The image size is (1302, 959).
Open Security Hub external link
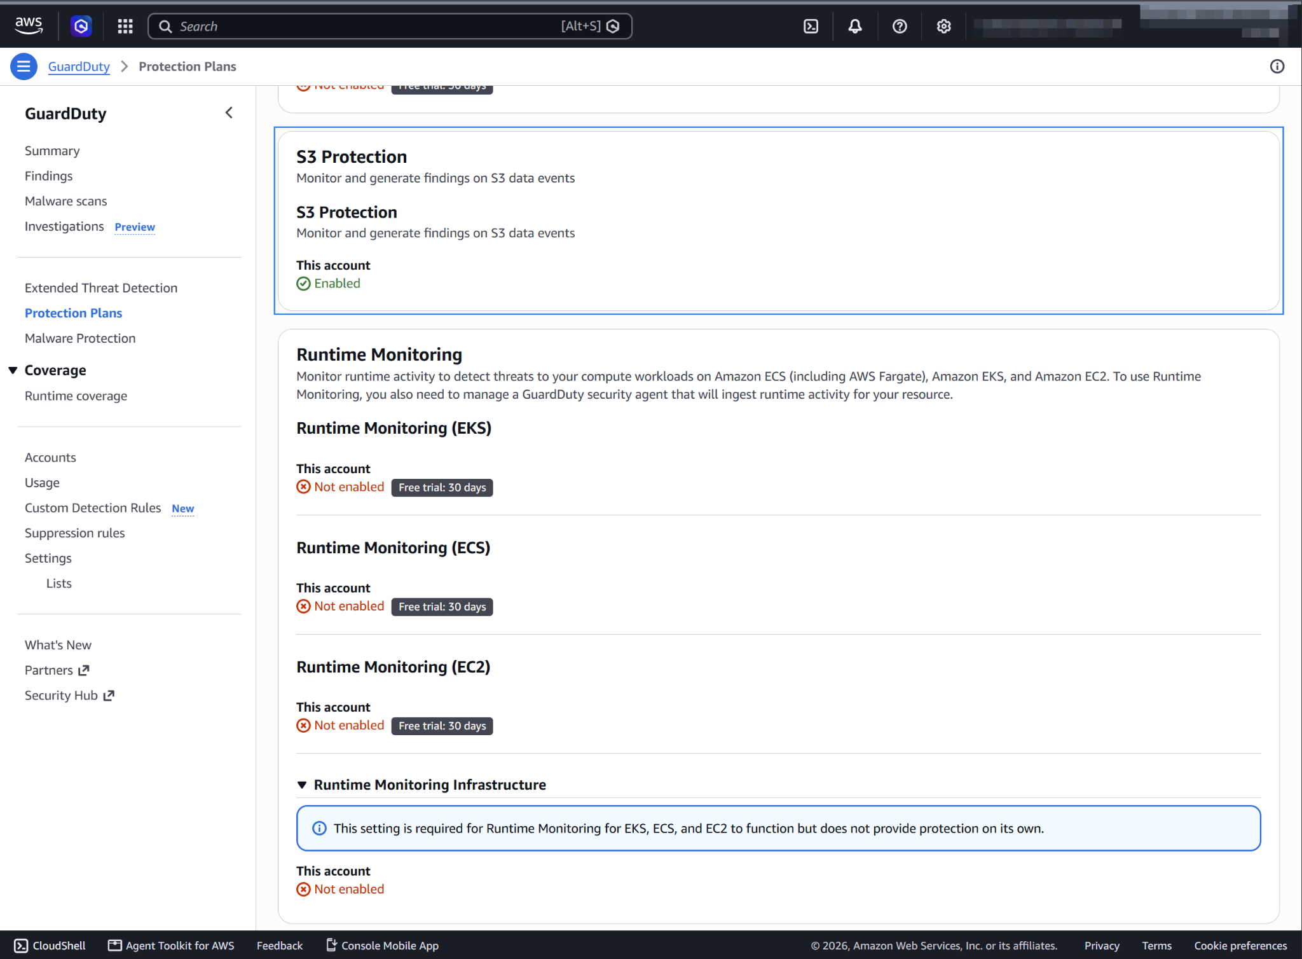(x=69, y=695)
